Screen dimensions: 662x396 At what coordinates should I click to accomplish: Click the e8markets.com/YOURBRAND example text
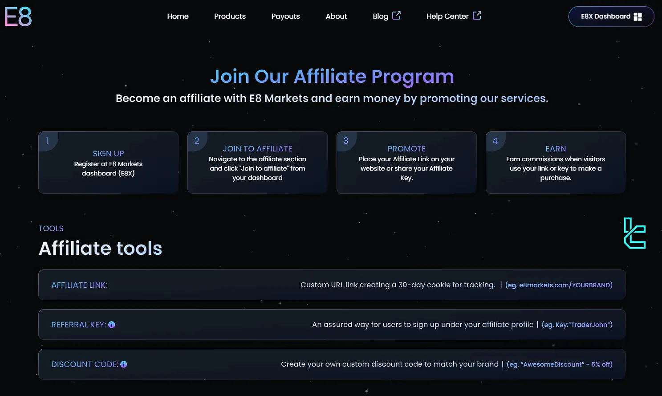click(559, 285)
